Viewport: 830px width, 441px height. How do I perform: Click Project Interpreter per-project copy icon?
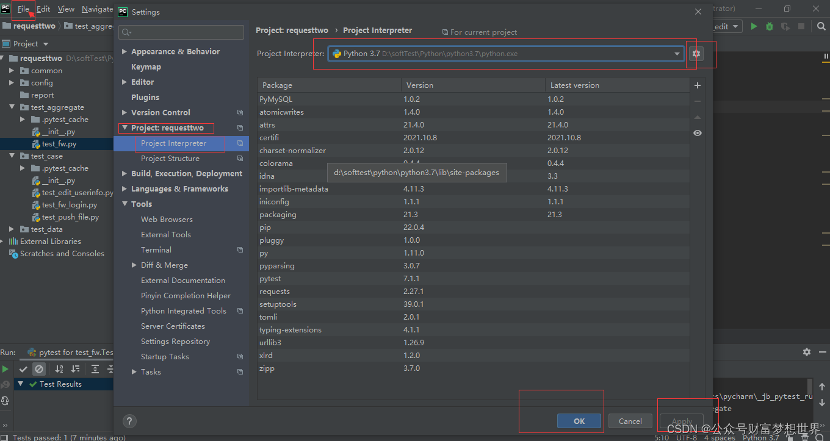240,143
